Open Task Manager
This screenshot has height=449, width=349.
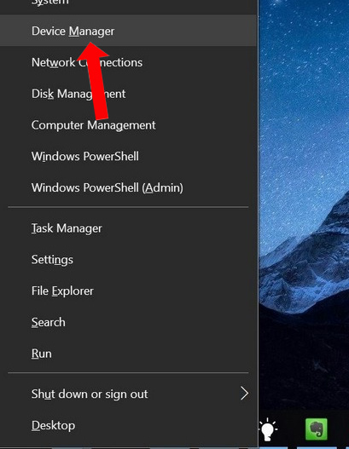(x=128, y=228)
